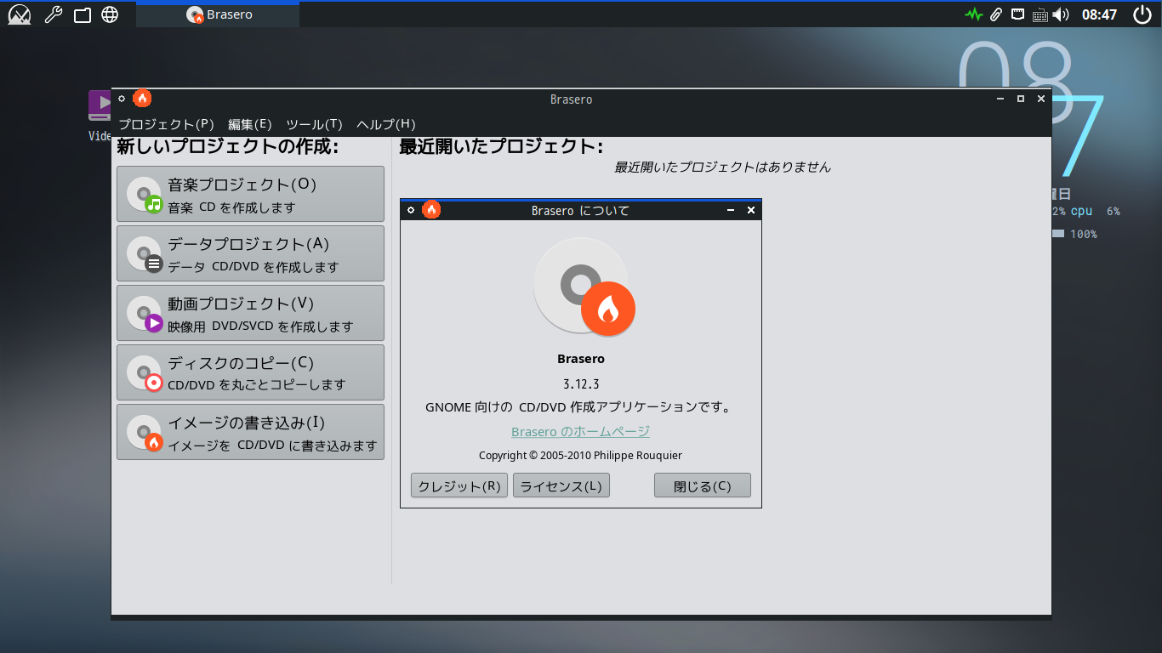1162x653 pixels.
Task: Click the large Brasero disc logo
Action: coord(584,287)
